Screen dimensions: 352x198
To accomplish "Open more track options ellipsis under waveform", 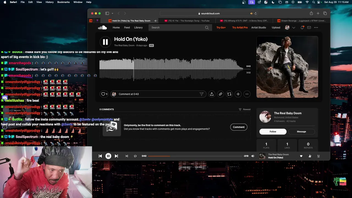I will click(x=247, y=94).
